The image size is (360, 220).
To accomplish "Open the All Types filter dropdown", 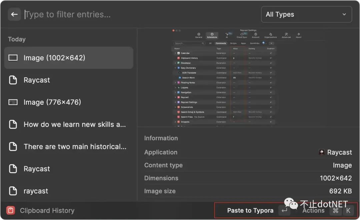I will (306, 14).
